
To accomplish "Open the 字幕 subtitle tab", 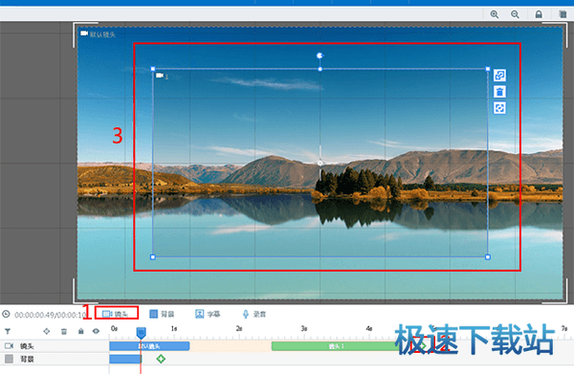I will tap(208, 314).
